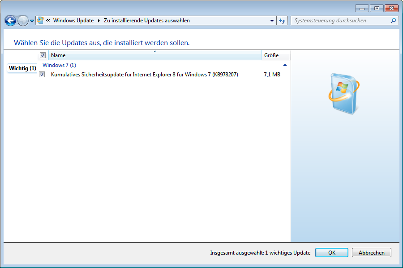Click the magnifier search icon

pos(393,21)
